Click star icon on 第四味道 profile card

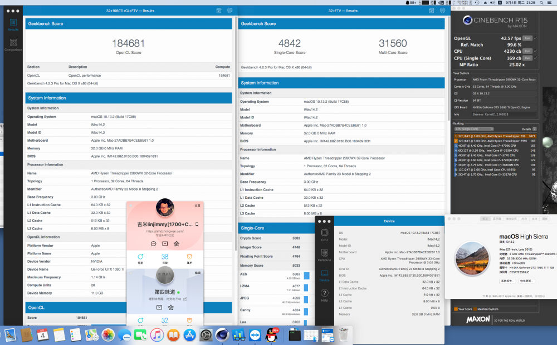coord(171,307)
